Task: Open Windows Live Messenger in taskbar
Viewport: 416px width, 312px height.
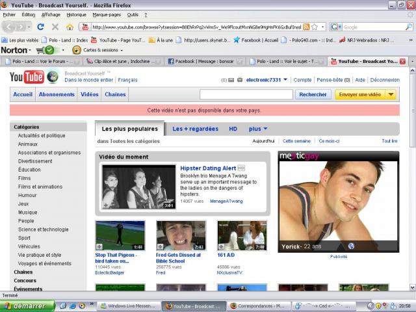Action: 129,306
